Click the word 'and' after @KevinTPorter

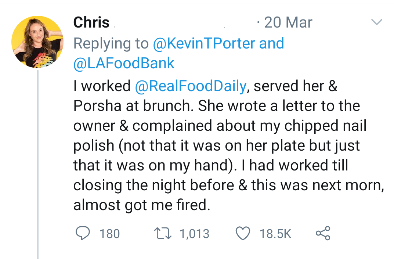coord(272,43)
